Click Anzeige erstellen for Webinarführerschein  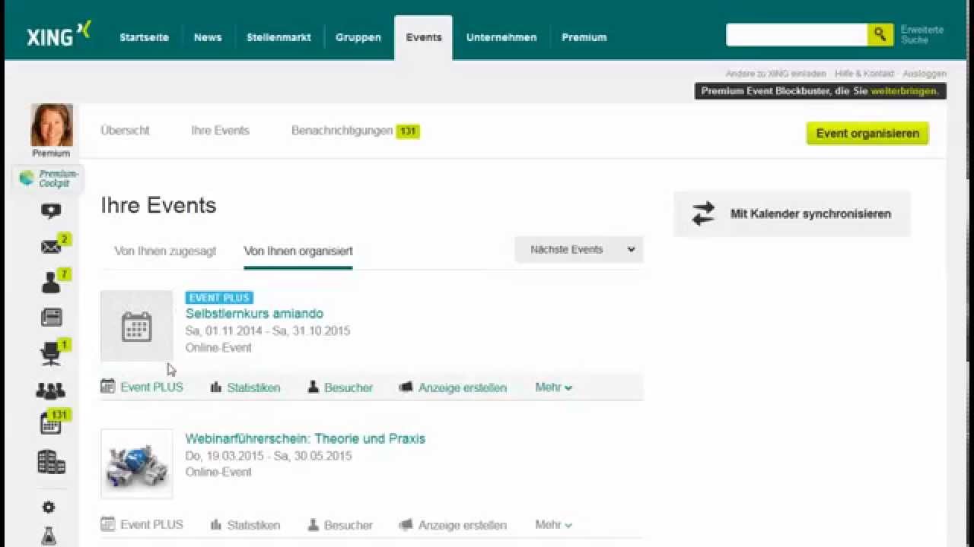[x=453, y=525]
